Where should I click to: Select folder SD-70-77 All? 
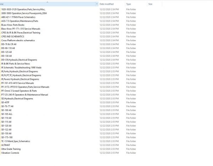click(x=7, y=106)
